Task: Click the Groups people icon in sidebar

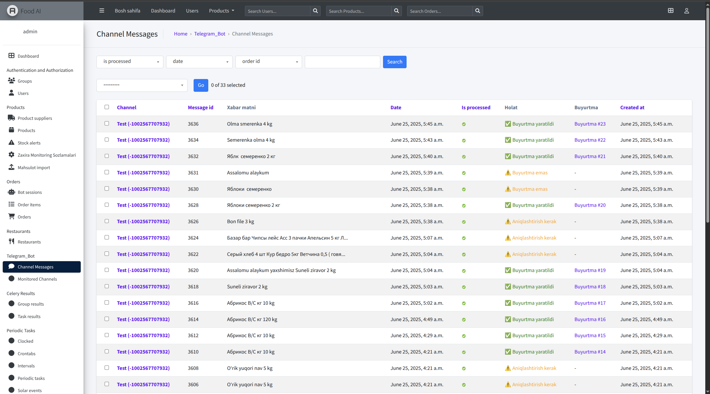Action: pyautogui.click(x=11, y=81)
